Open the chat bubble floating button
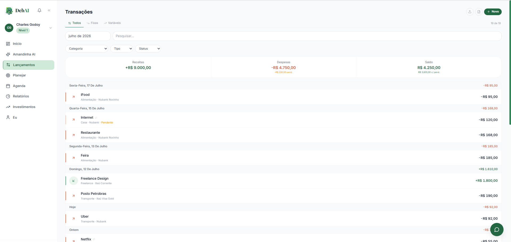Screen dimensions: 511x242 coord(497,230)
